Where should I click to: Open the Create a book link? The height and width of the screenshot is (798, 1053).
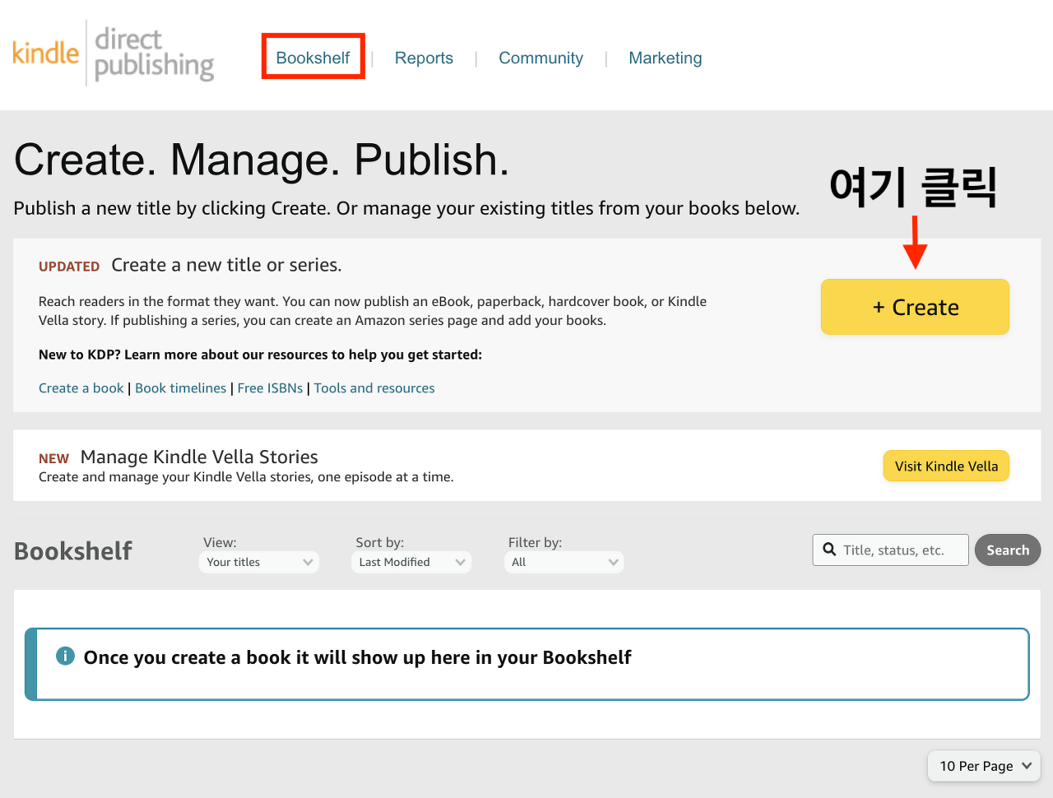[81, 387]
